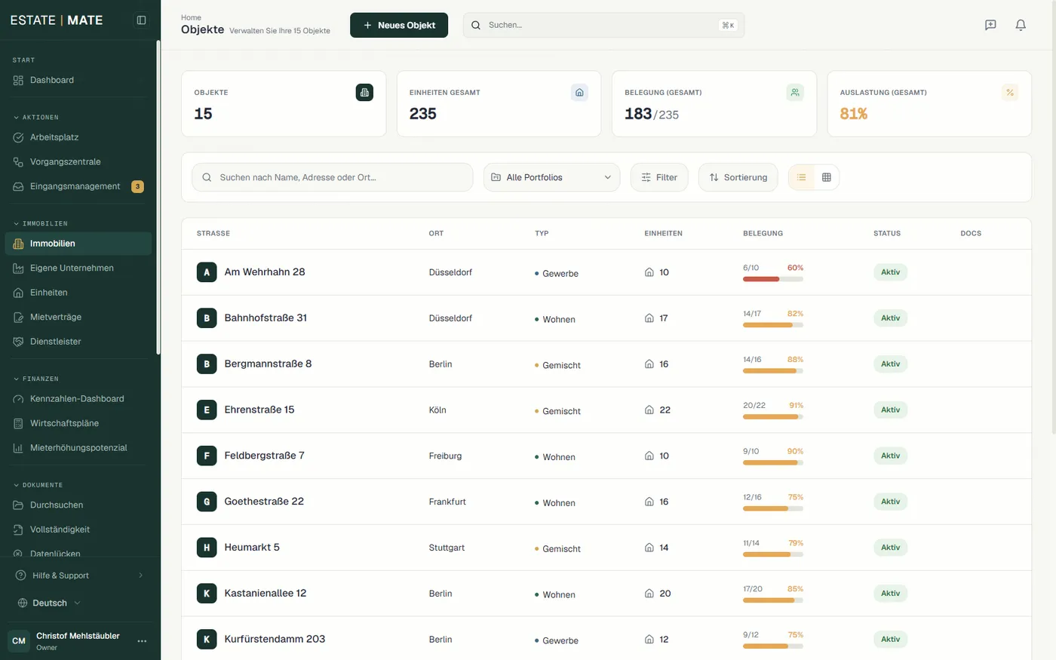Click the Neues Objekt button
This screenshot has height=660, width=1056.
(399, 25)
